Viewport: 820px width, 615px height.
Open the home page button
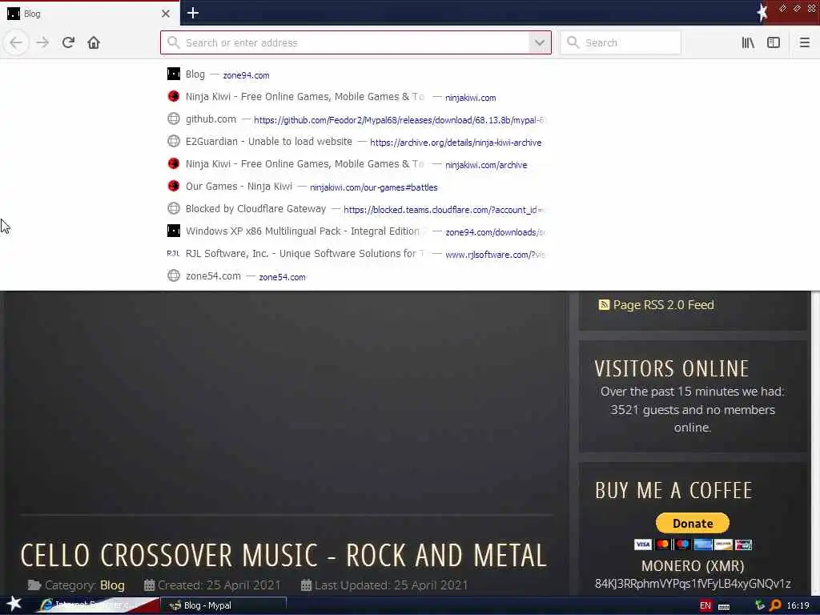pyautogui.click(x=94, y=42)
